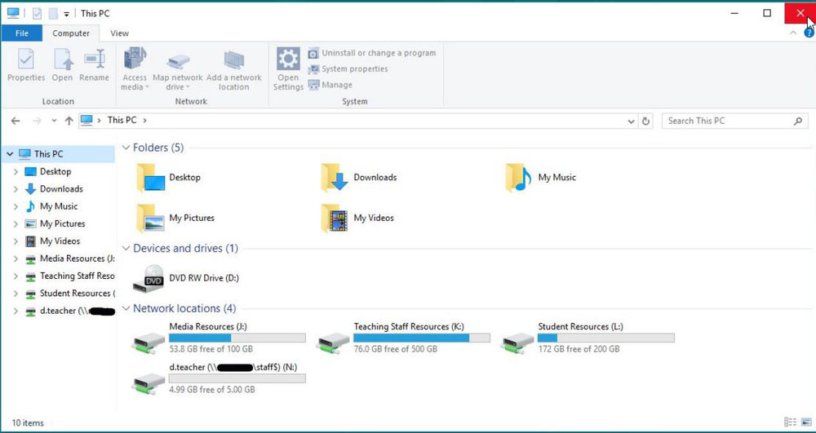The height and width of the screenshot is (433, 816).
Task: Expand Desktop in the navigation tree
Action: 16,172
